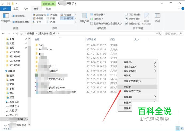Viewport: 185px width, 131px height.
Task: Click 此电脑 in address breadcrumb
Action: coord(30,34)
